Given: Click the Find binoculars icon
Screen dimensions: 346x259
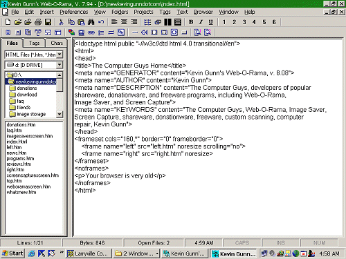Looking at the screenshot, I should click(x=91, y=22).
